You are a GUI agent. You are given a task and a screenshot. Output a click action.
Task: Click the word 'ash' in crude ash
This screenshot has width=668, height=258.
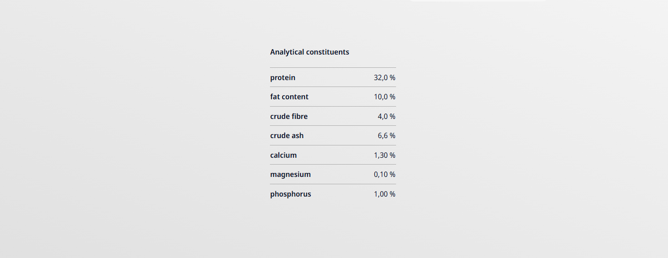click(298, 135)
